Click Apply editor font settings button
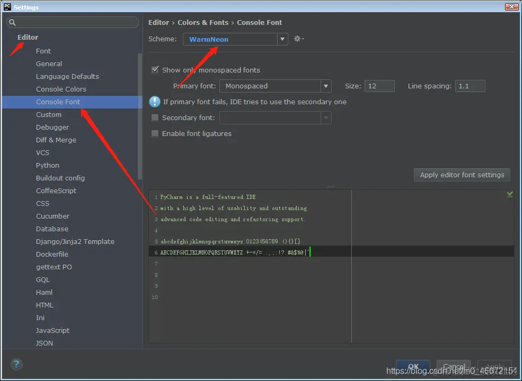Viewport: 522px width, 381px height. [462, 175]
